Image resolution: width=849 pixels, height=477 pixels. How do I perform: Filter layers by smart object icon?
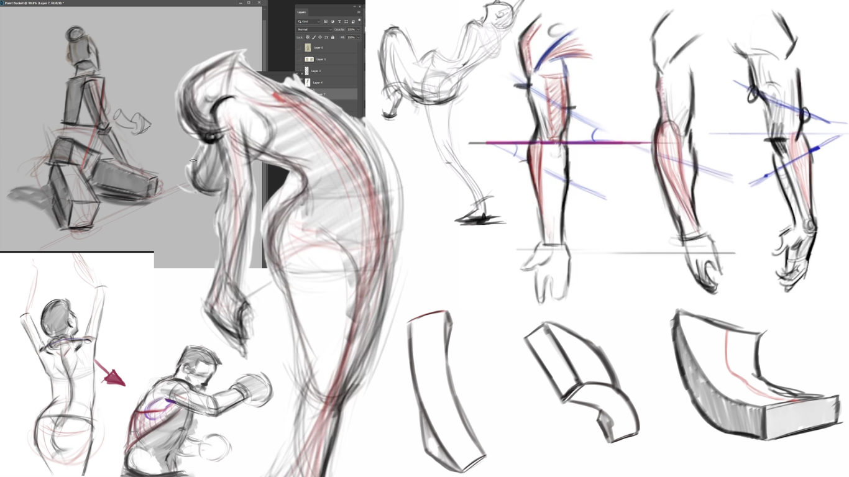(352, 22)
